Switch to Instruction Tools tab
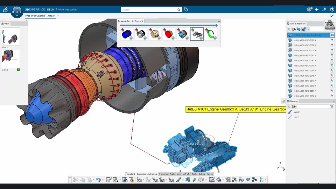The image size is (336, 189). click(167, 174)
